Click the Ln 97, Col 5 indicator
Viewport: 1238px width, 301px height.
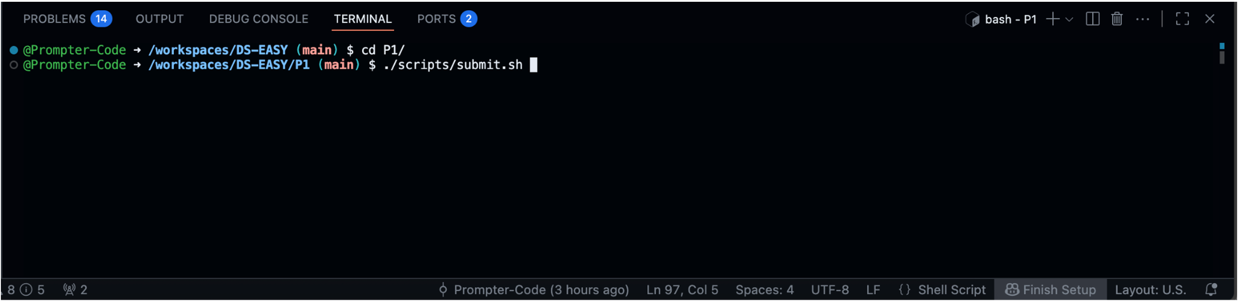click(682, 289)
